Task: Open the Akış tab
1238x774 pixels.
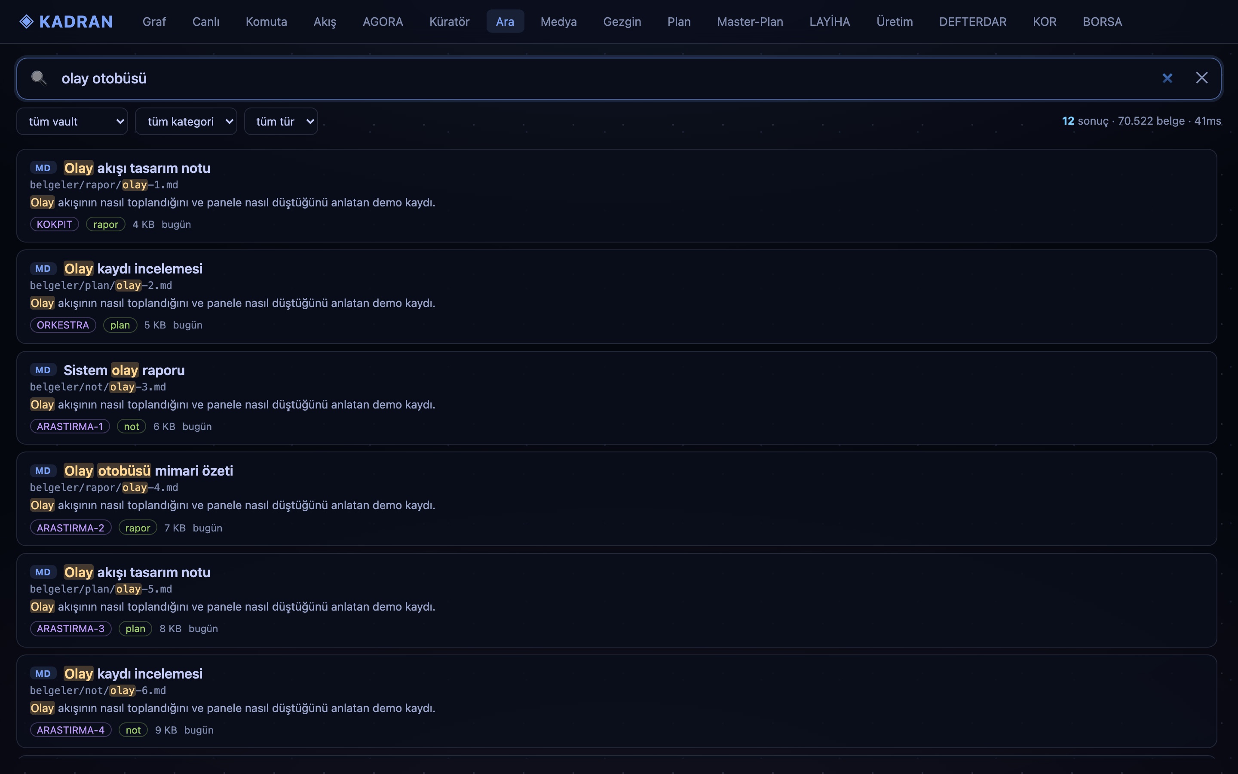Action: click(325, 21)
